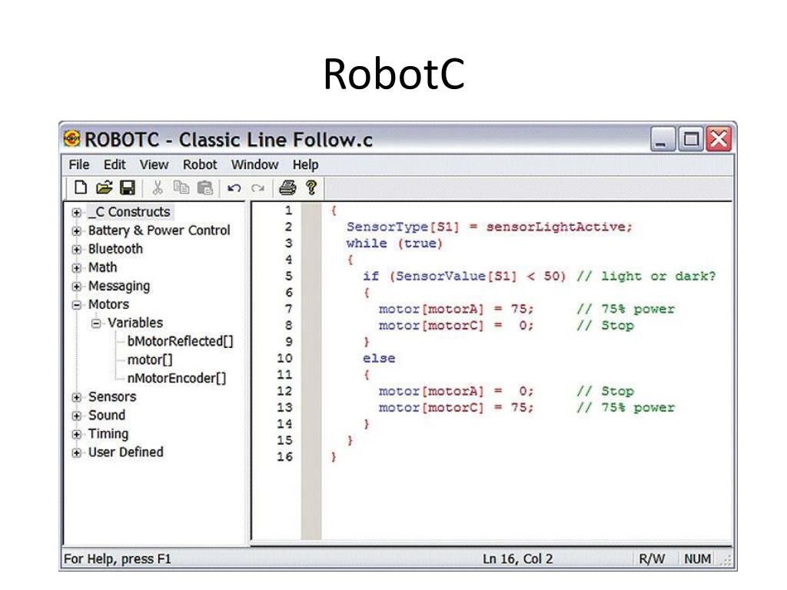Select the Sound category label
This screenshot has height=590, width=787.
[x=106, y=416]
